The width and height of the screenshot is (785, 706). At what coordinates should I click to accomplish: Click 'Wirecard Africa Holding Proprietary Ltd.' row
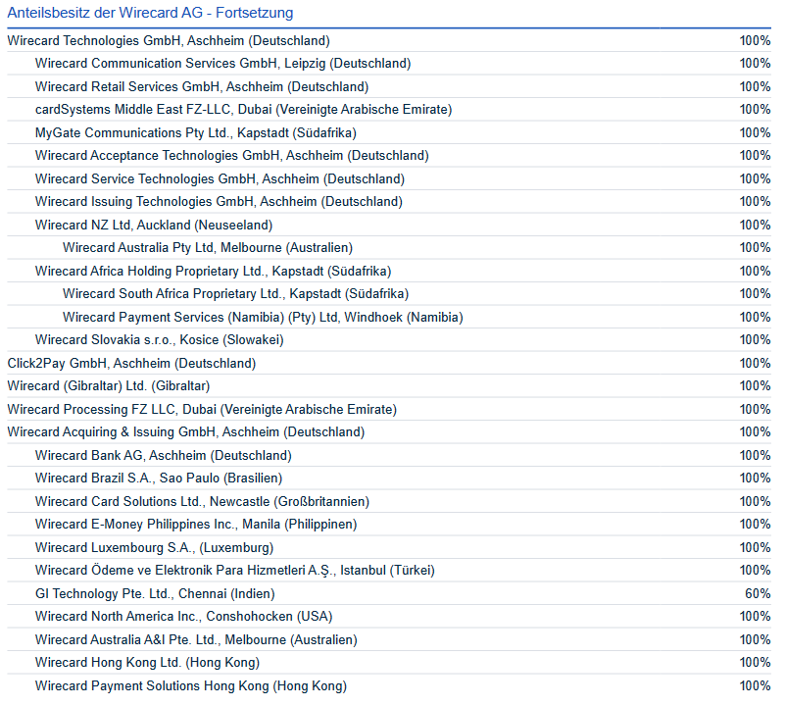pyautogui.click(x=389, y=271)
